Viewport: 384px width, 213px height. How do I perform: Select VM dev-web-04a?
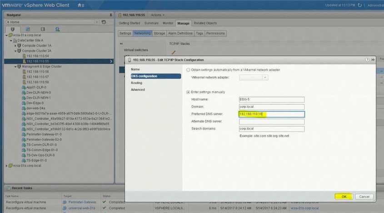pyautogui.click(x=35, y=108)
